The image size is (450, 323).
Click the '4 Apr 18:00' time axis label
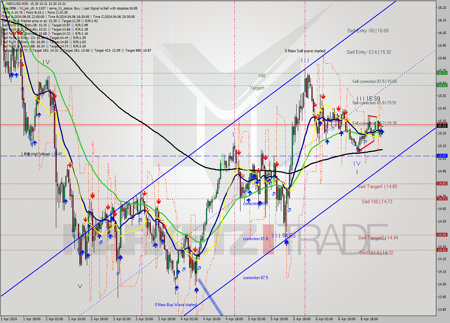coord(234,319)
